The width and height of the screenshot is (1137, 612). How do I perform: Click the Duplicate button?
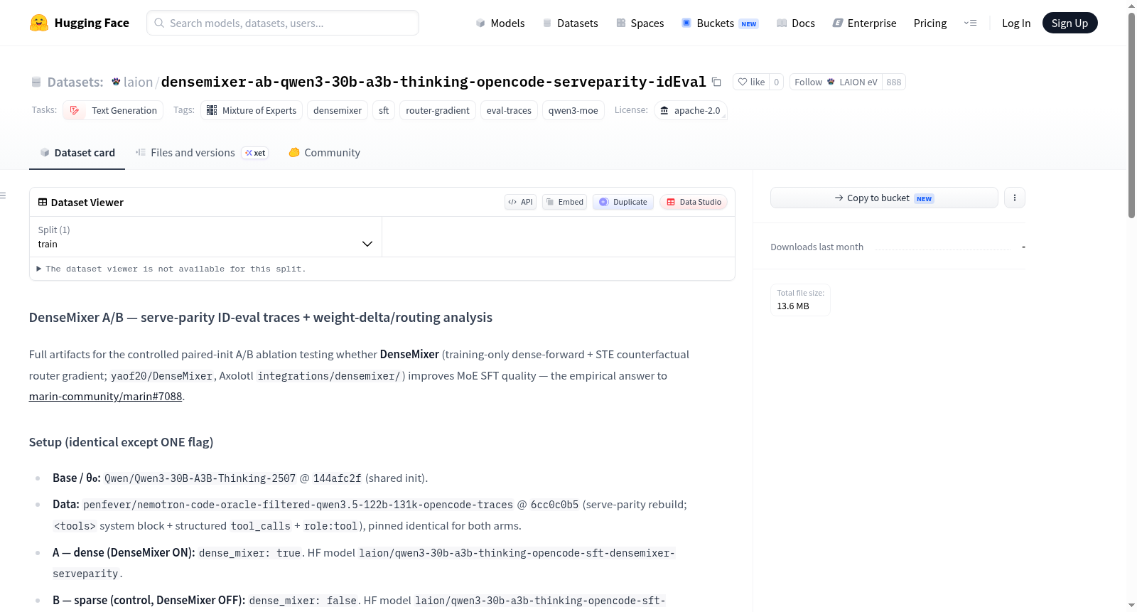623,202
